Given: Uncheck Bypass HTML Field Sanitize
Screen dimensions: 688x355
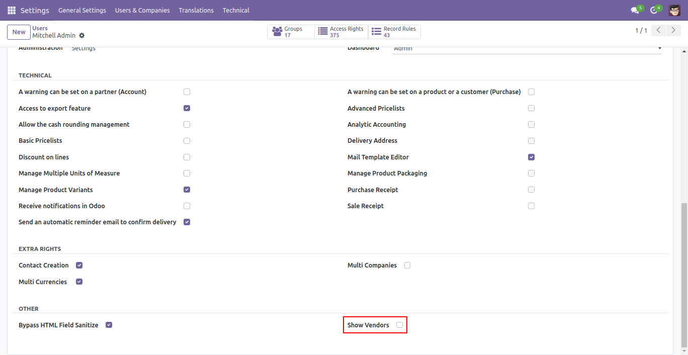Looking at the screenshot, I should [109, 325].
